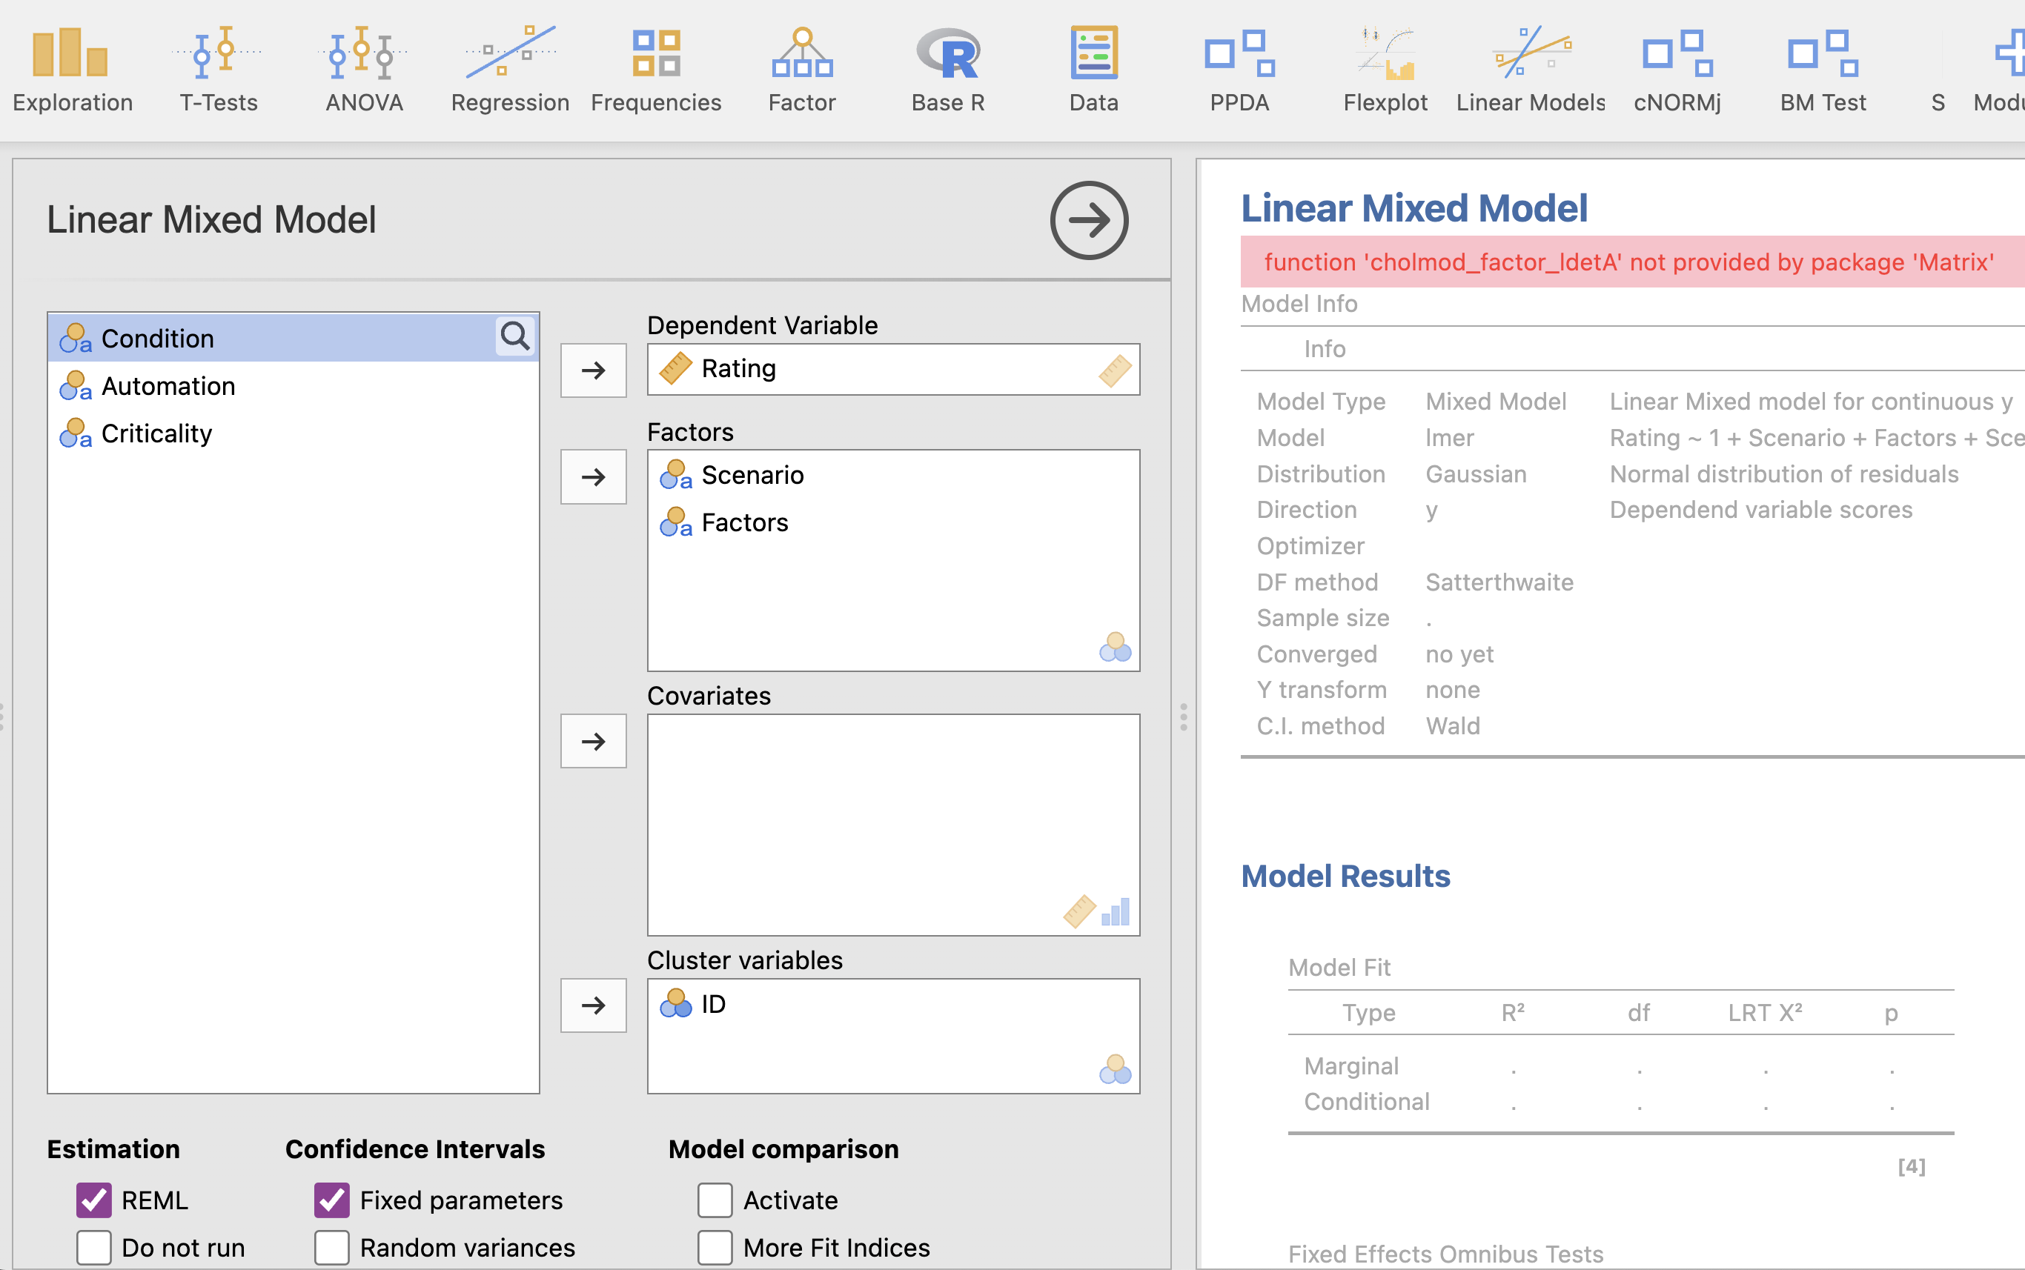The image size is (2025, 1270).
Task: Click the Model Results heading
Action: [x=1345, y=876]
